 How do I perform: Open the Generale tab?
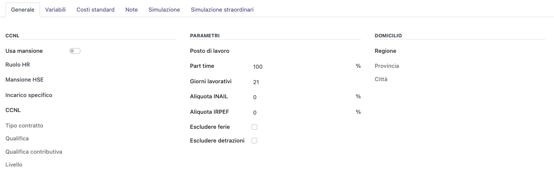coord(22,10)
